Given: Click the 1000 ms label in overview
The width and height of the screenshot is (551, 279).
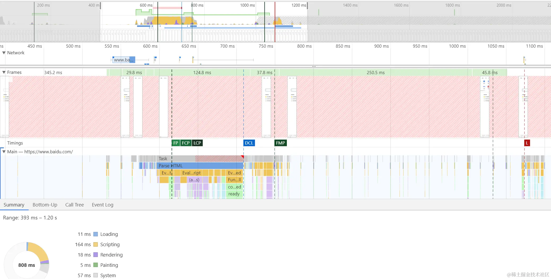Looking at the screenshot, I should click(x=247, y=5).
